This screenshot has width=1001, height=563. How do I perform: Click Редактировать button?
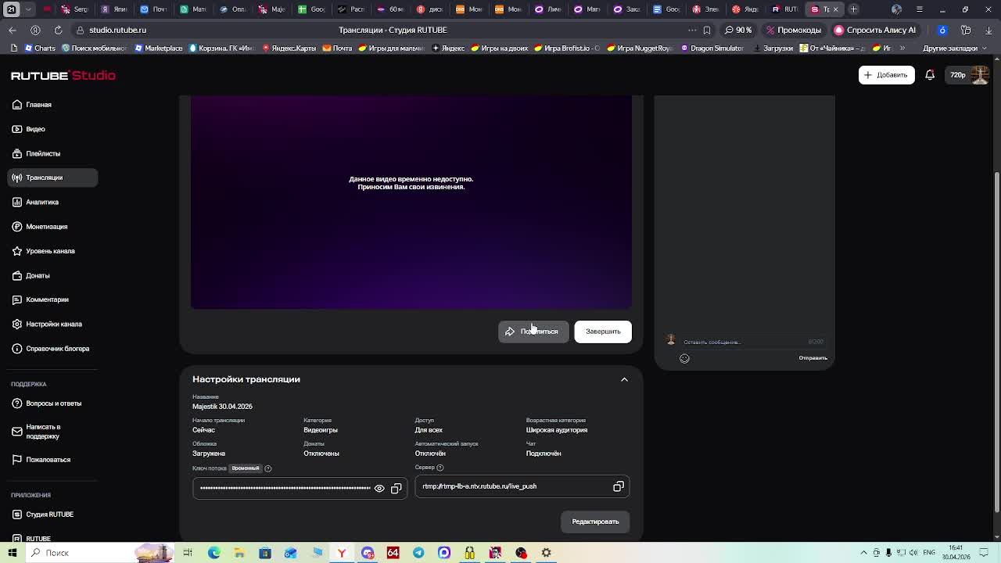pyautogui.click(x=595, y=522)
